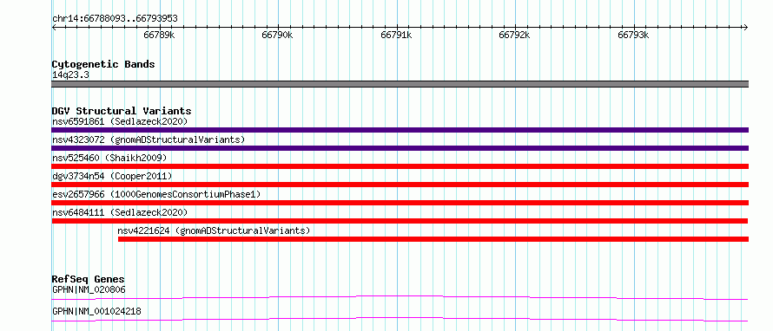
Task: Click the left arrowhead of the ruler
Action: pyautogui.click(x=54, y=27)
